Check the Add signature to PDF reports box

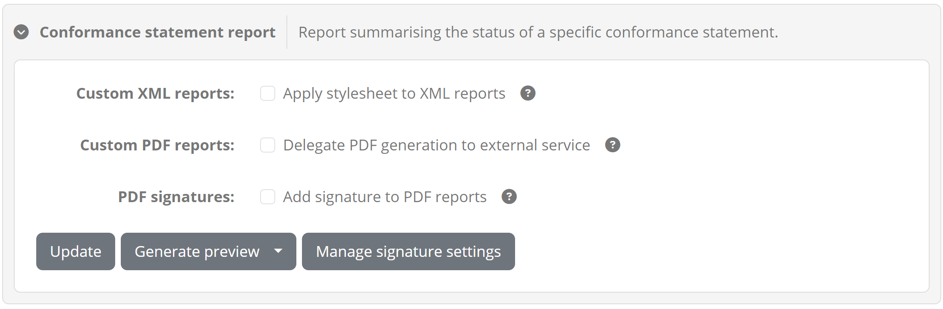coord(267,197)
